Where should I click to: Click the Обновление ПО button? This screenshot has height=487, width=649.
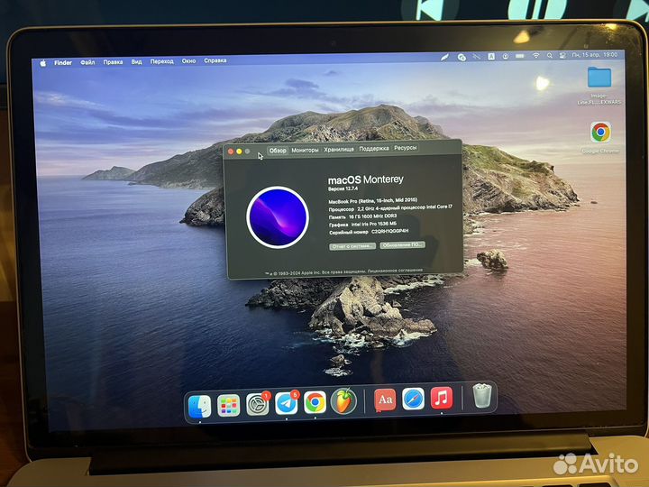click(x=402, y=244)
